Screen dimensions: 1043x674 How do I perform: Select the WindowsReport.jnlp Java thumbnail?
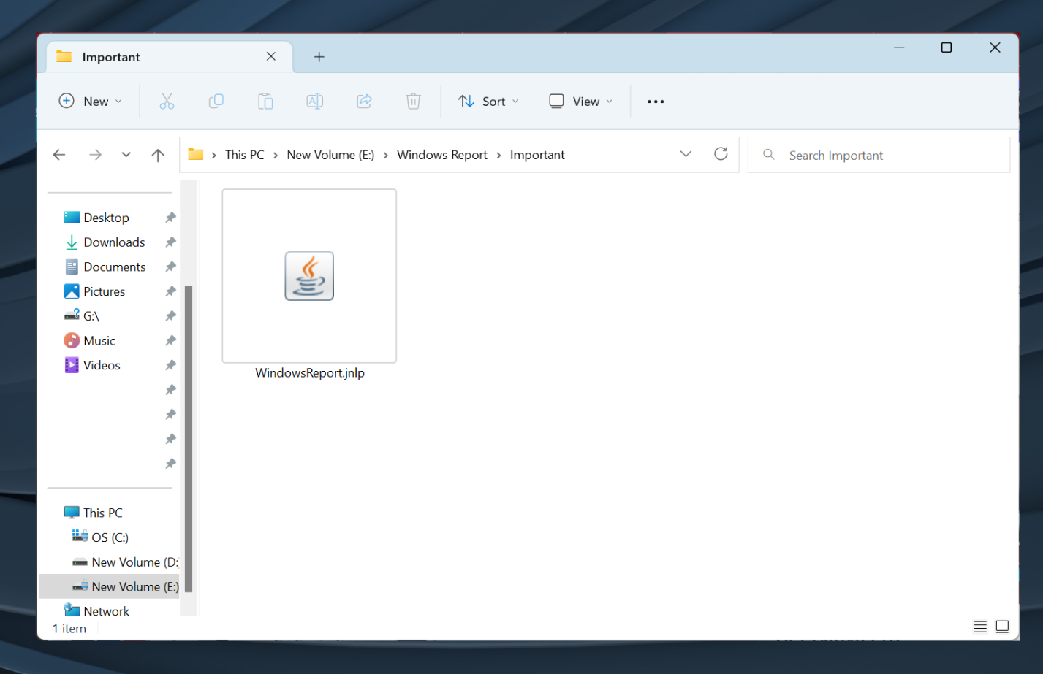tap(309, 276)
